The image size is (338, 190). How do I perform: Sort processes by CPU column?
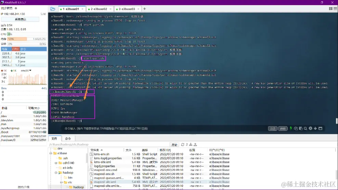(x=15, y=49)
